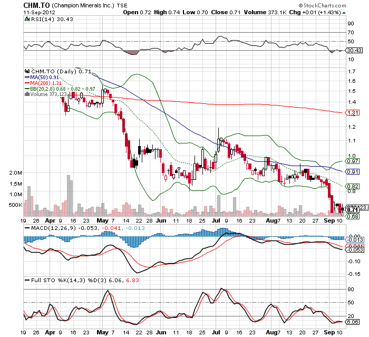The image size is (369, 337).
Task: Click the price axis label 1.7
Action: pyautogui.click(x=352, y=71)
